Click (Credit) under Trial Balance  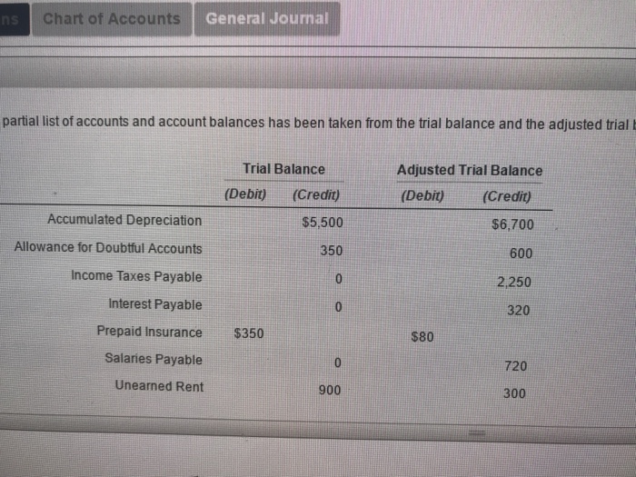(x=316, y=194)
